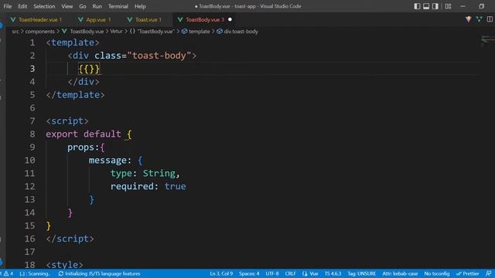
Task: Open the src breadcrumb
Action: click(15, 32)
